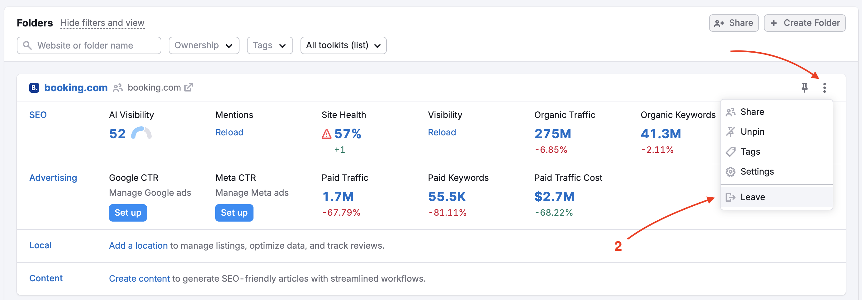Click the external link icon beside booking.com
The image size is (862, 300).
coord(189,87)
